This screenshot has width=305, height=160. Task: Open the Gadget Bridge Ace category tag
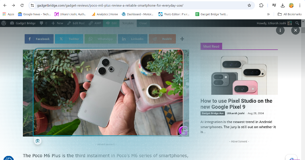click(213, 113)
